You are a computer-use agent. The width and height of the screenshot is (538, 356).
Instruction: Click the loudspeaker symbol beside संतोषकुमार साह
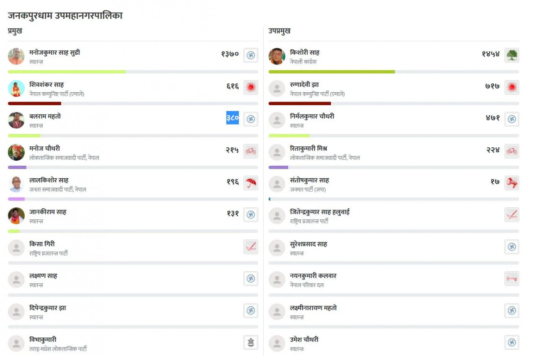point(512,183)
